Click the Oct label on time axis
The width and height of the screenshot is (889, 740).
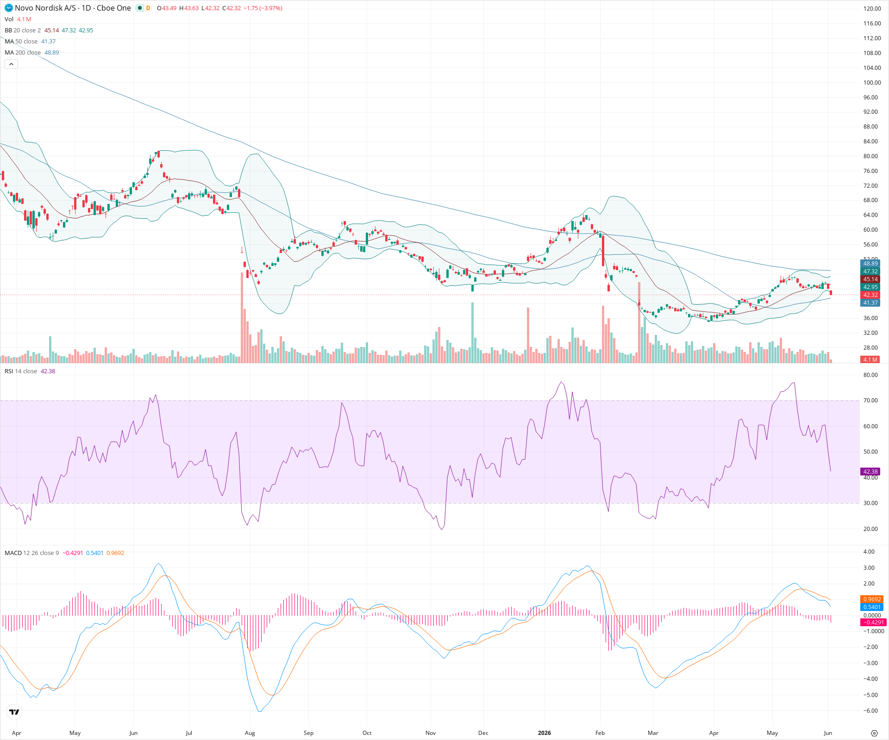pos(367,733)
